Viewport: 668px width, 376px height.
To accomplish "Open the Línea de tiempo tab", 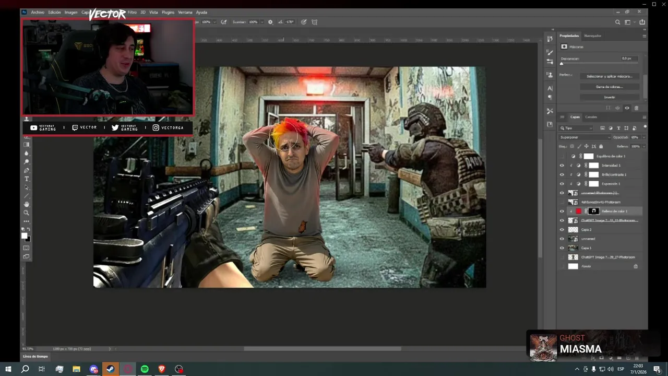I will pos(35,357).
